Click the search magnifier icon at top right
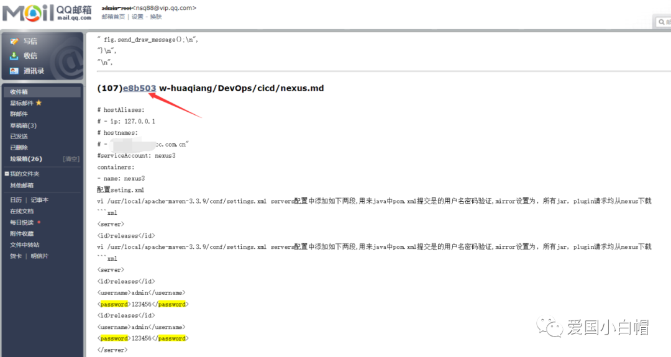671x357 pixels. [662, 22]
